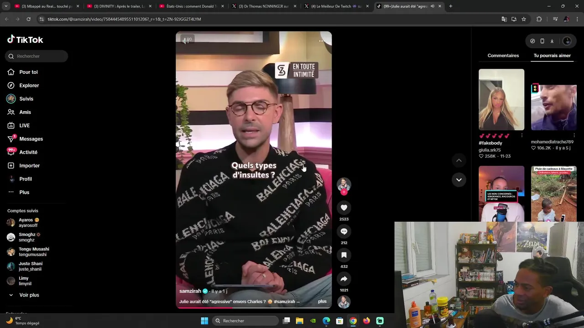This screenshot has height=328, width=584.
Task: Open options dots for #fakebody video
Action: 521,136
